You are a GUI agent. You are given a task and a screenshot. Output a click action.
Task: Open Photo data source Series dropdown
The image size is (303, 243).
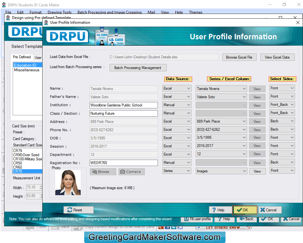pyautogui.click(x=177, y=171)
